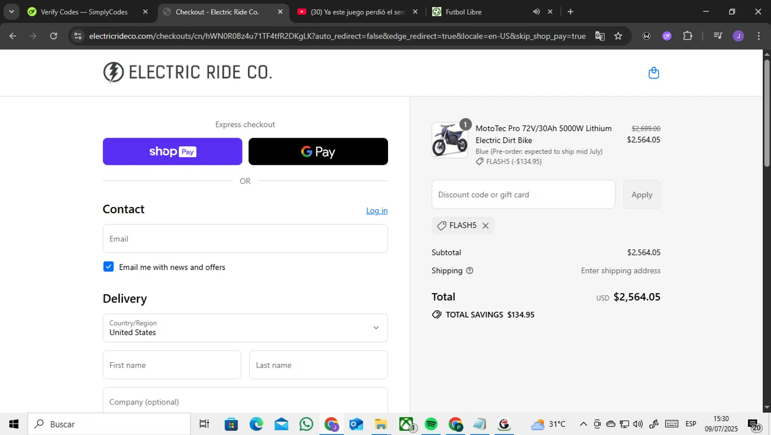Open Microsoft Store from the taskbar
This screenshot has width=771, height=435.
(x=231, y=424)
